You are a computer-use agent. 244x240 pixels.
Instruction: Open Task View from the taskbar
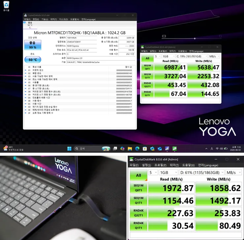pyautogui.click(x=115, y=149)
